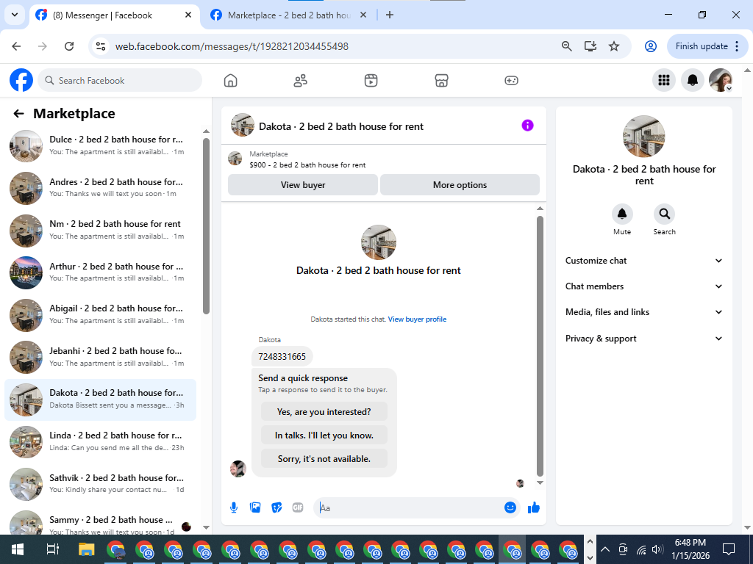Focus the Search Facebook field
The height and width of the screenshot is (564, 753).
click(120, 80)
